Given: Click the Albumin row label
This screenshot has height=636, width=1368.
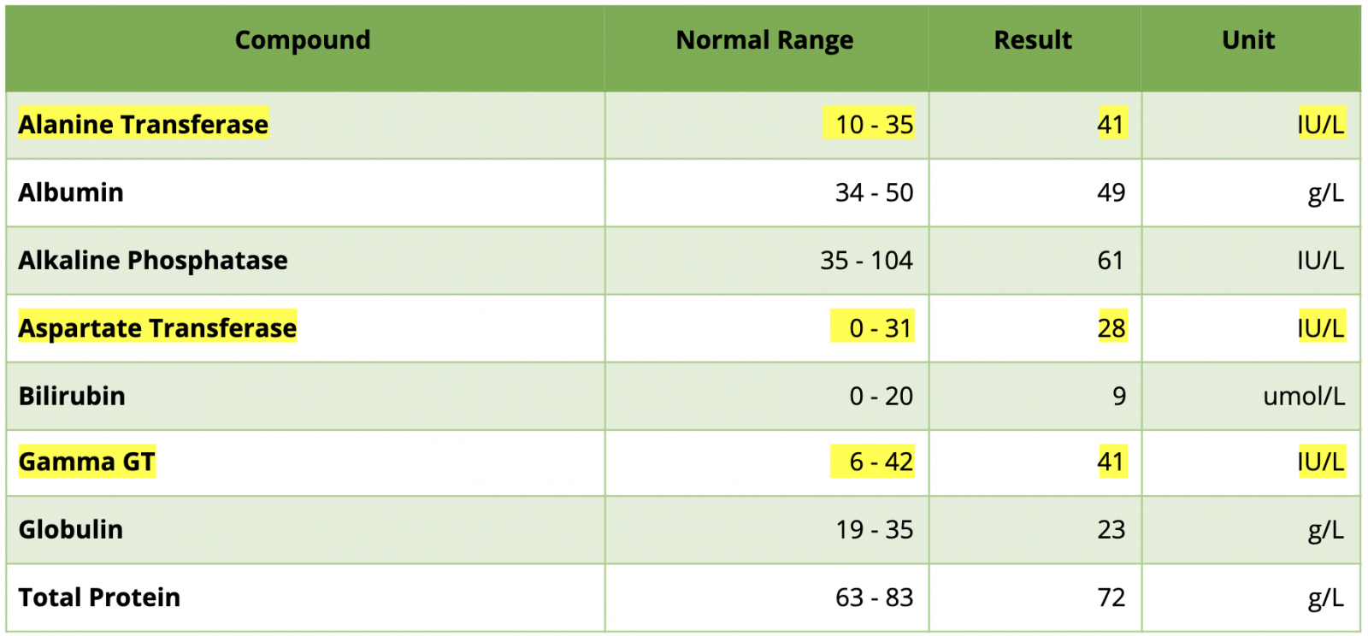Looking at the screenshot, I should [71, 192].
